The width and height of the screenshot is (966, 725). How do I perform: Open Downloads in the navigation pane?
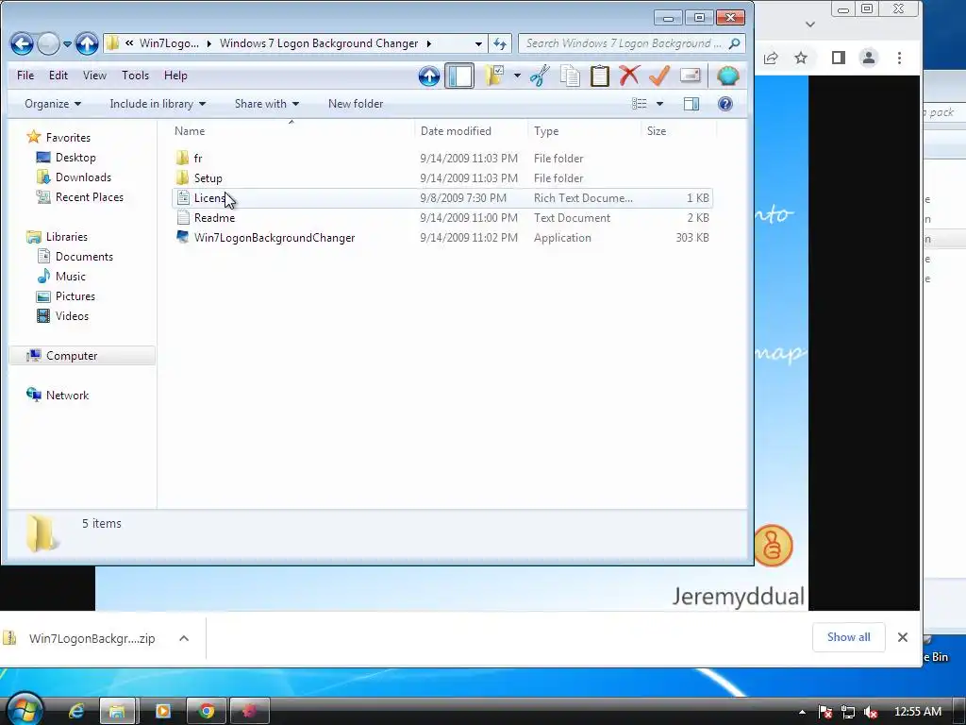pyautogui.click(x=83, y=177)
